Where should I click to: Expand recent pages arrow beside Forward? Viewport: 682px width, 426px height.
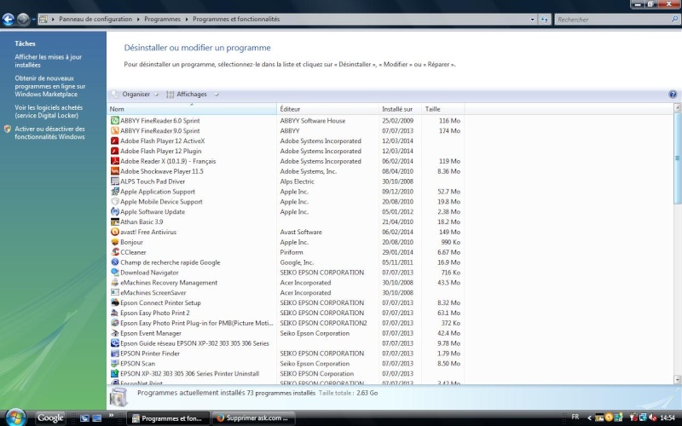[x=33, y=19]
